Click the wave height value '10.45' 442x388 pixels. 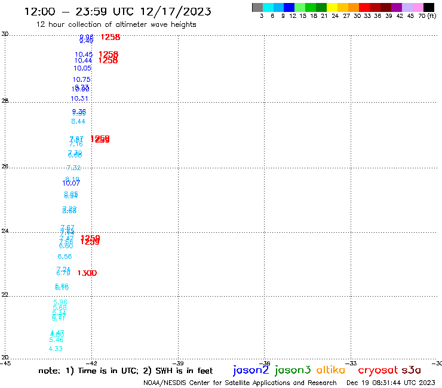coord(84,54)
